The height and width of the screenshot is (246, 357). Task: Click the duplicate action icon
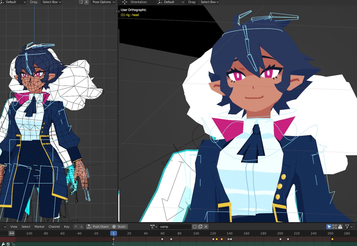(x=200, y=227)
